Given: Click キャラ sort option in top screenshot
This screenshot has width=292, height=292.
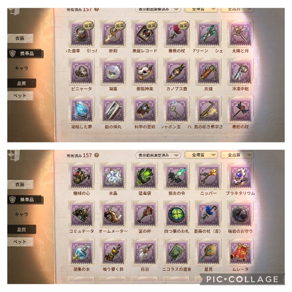Looking at the screenshot, I should [x=21, y=68].
